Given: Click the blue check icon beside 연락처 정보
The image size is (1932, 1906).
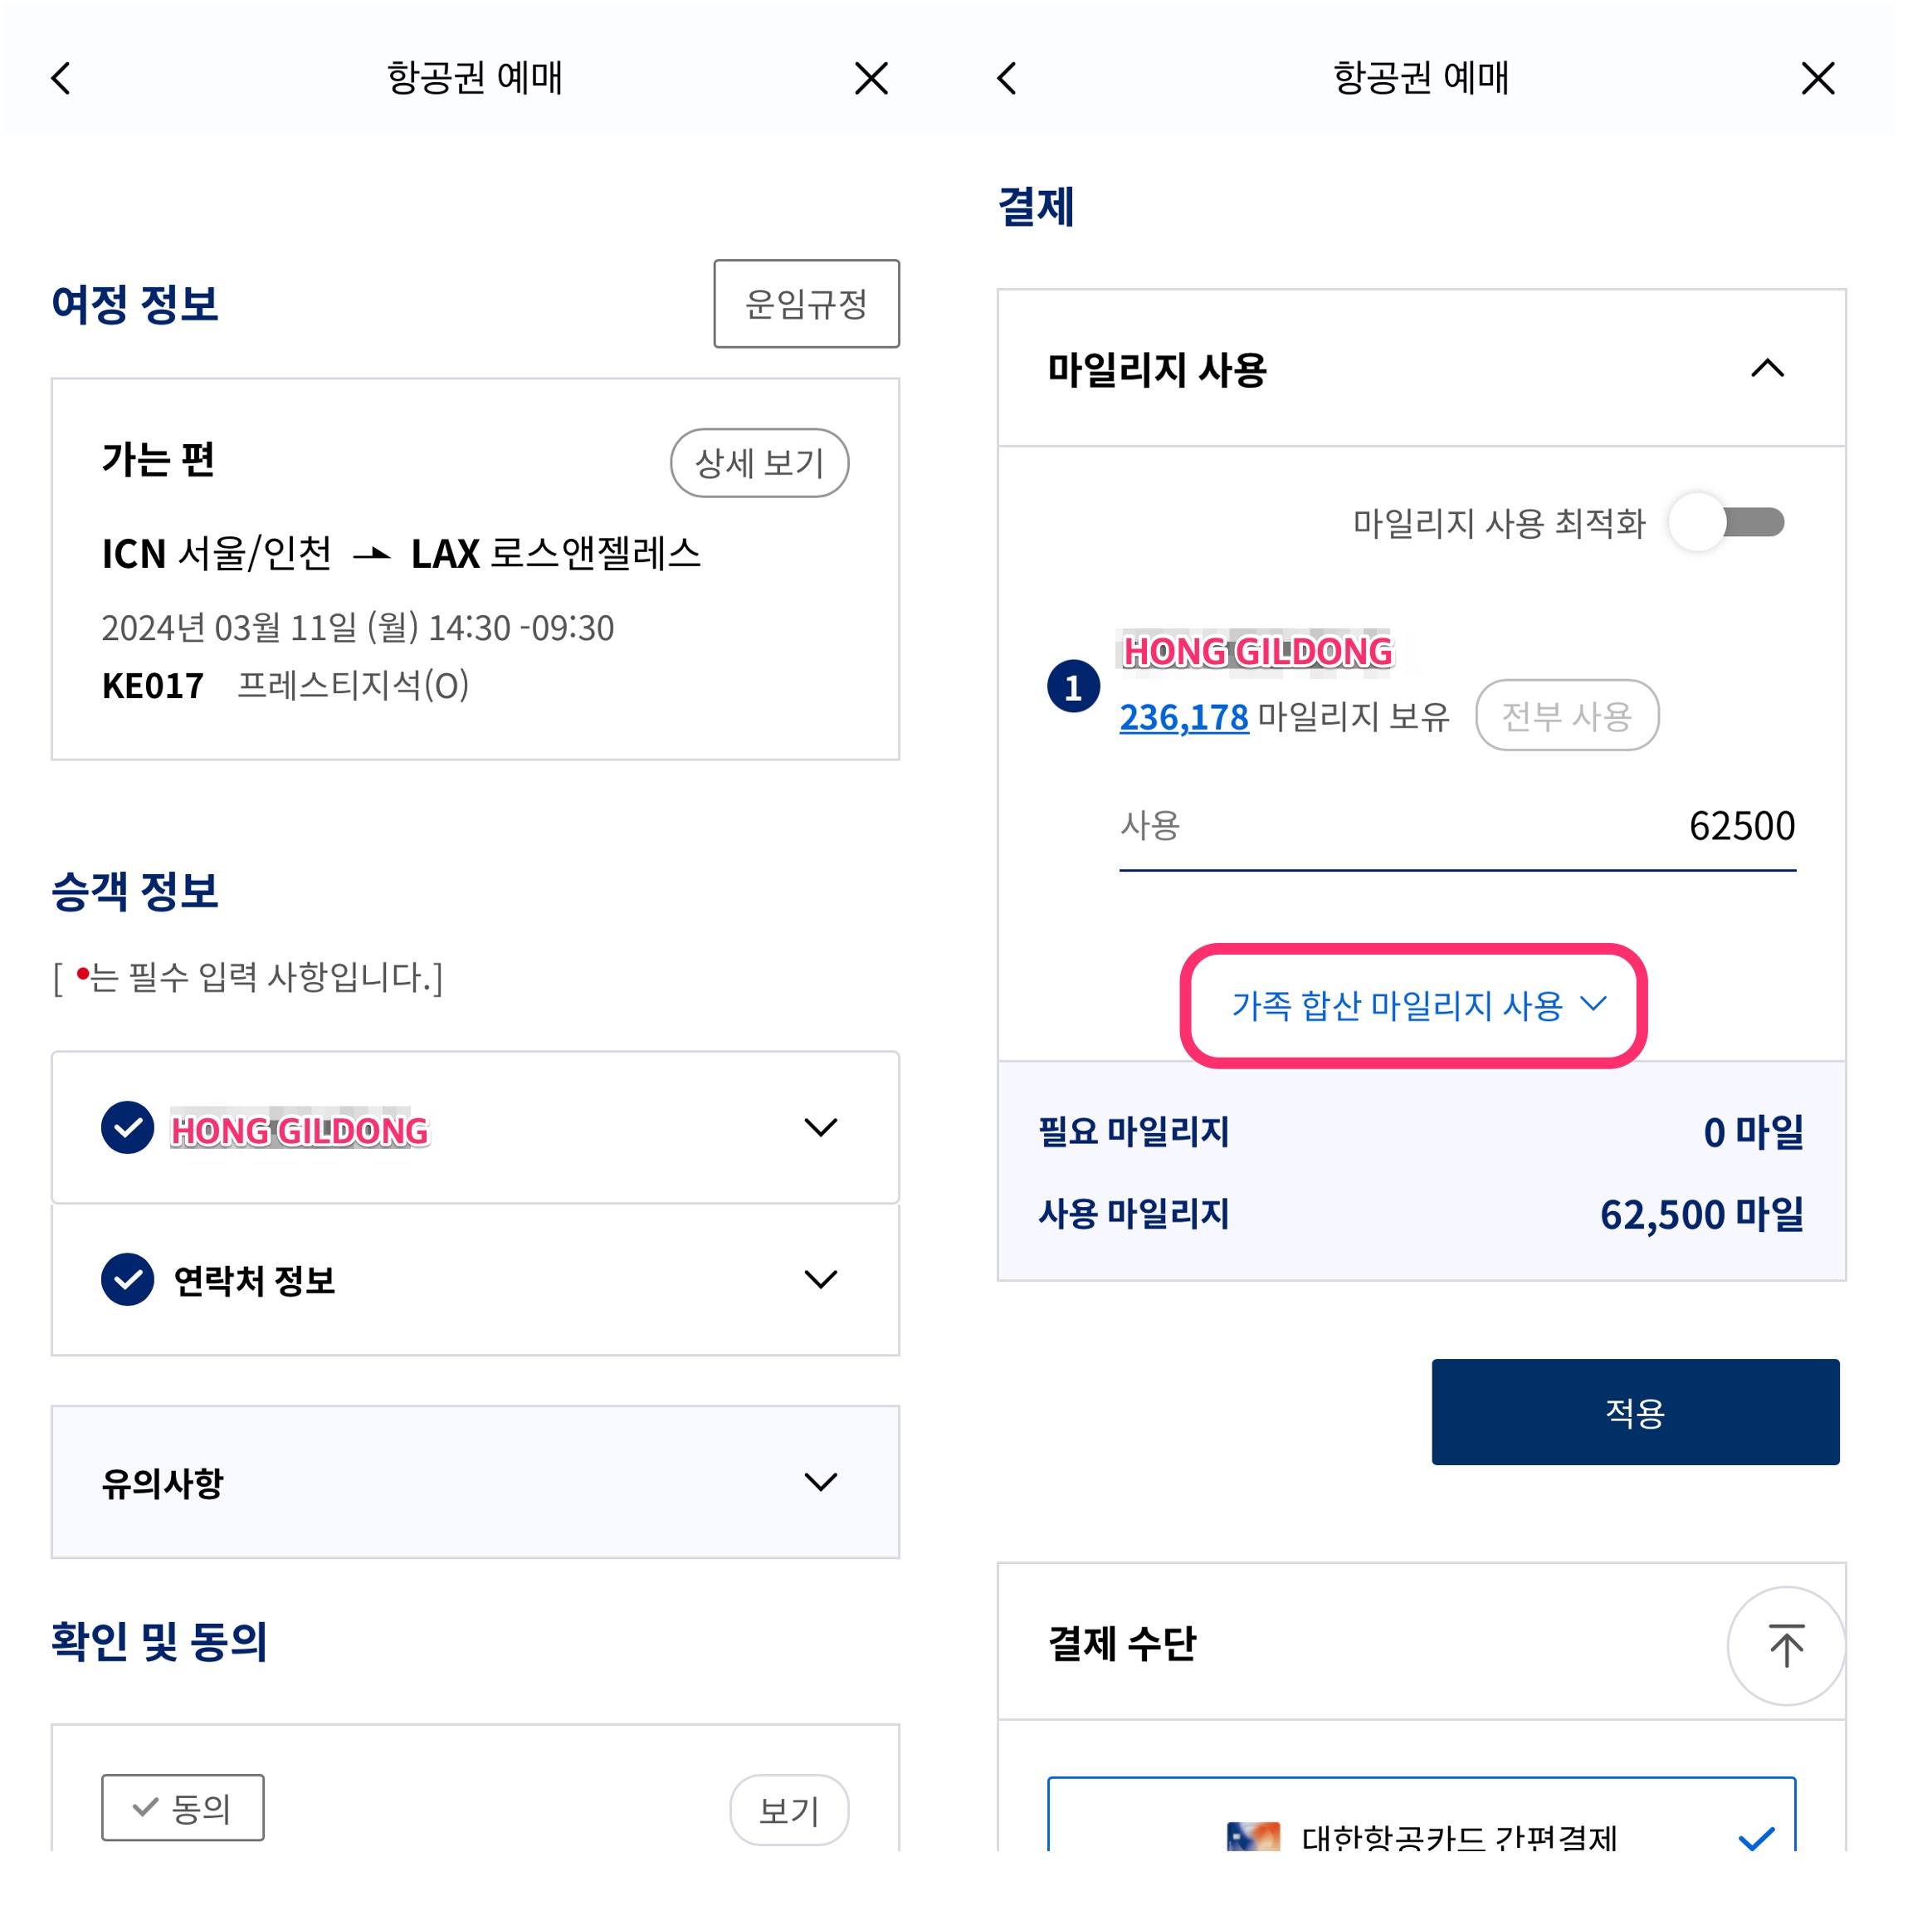Looking at the screenshot, I should (128, 1278).
